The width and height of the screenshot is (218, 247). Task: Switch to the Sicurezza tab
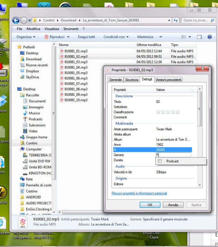point(131,80)
